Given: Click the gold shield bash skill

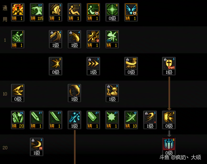Looking at the screenshot, I should tap(169, 117).
